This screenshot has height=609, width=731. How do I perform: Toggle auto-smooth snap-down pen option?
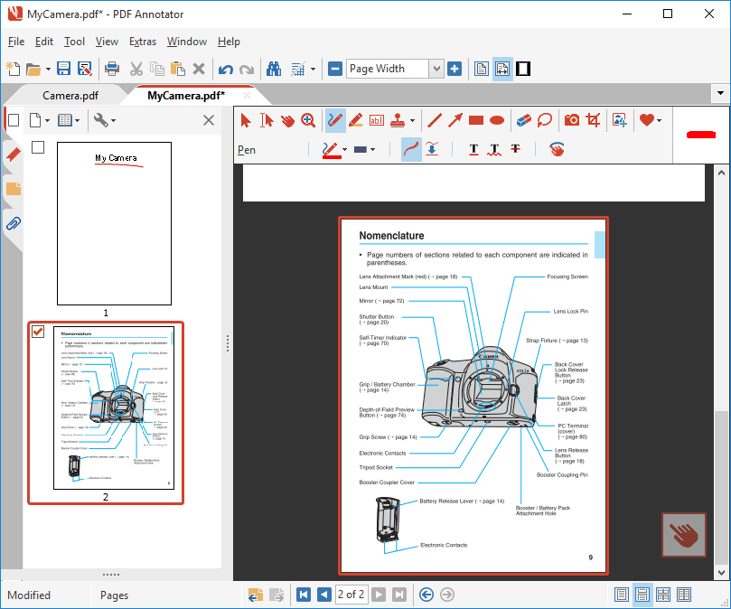[432, 150]
